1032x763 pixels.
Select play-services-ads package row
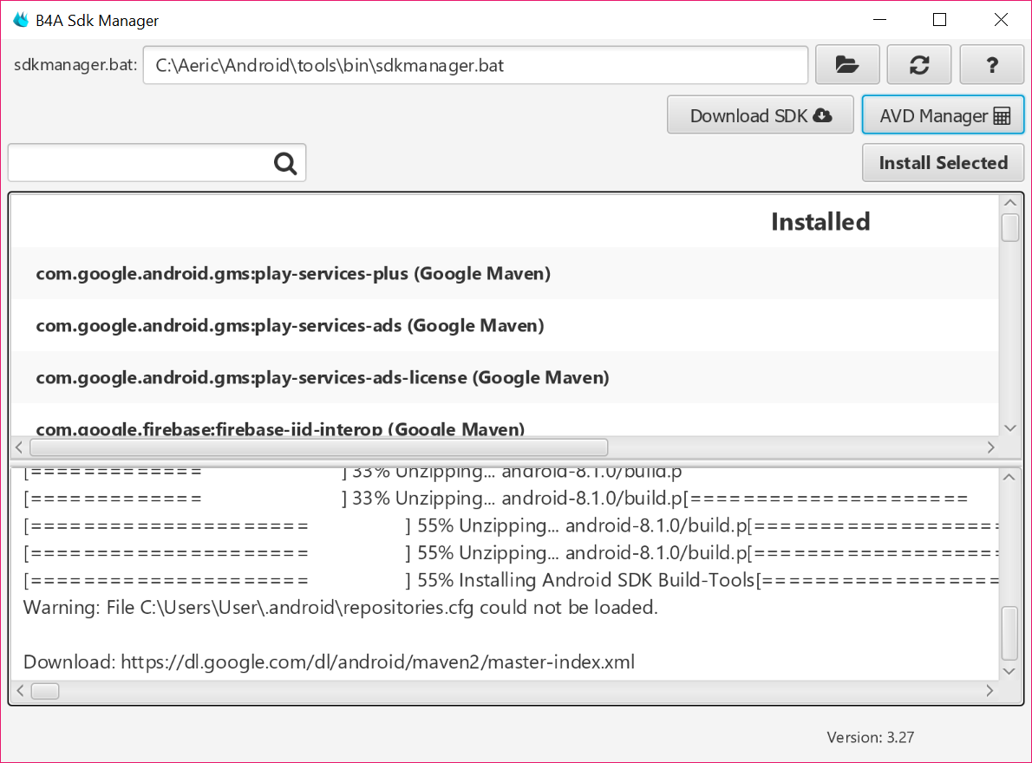pyautogui.click(x=290, y=326)
